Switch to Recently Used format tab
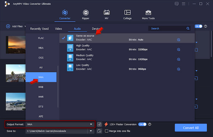This screenshot has width=213, height=137. (x=39, y=29)
